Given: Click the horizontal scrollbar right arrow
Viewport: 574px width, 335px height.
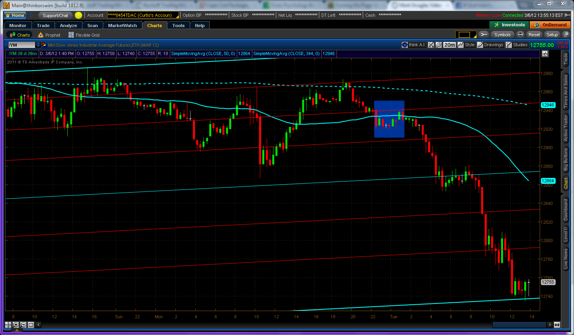Looking at the screenshot, I should tap(550, 325).
